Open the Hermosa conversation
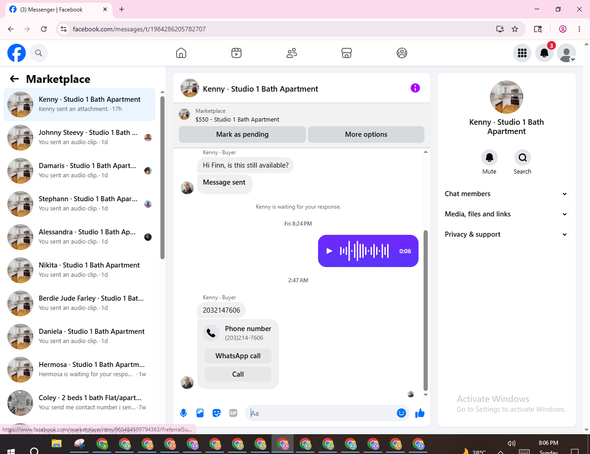590x454 pixels. point(79,370)
